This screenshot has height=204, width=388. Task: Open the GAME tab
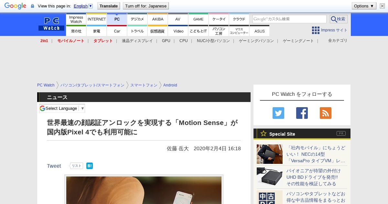pos(198,19)
